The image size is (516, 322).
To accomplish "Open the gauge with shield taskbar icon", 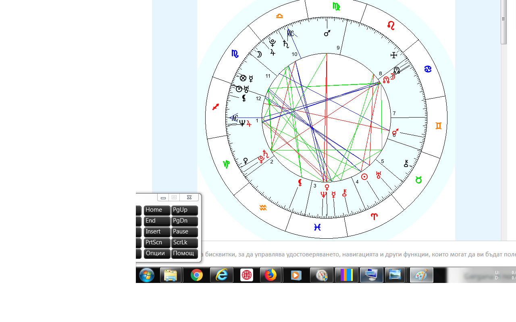I will (x=321, y=275).
